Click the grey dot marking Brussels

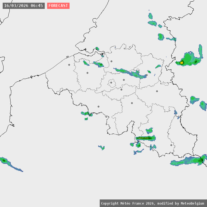111,83
